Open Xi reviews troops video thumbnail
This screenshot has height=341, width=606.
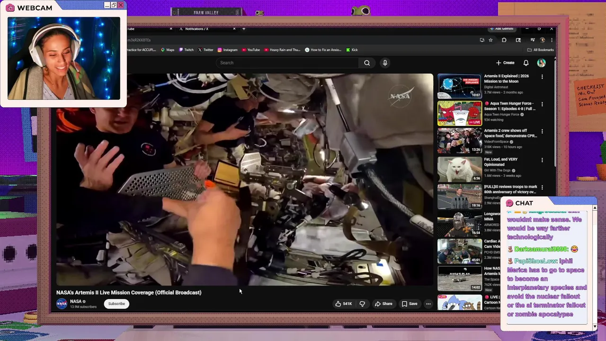tap(459, 196)
